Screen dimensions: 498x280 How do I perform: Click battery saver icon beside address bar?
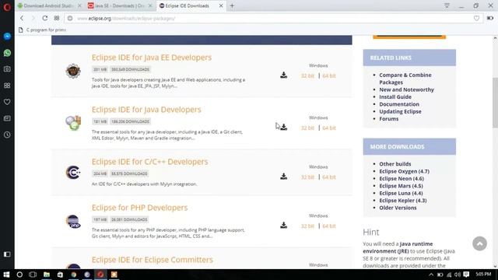(x=490, y=19)
